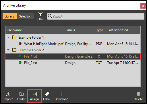This screenshot has height=104, width=147.
Task: Click green status dot of File_2.txt
Action: [x=20, y=63]
